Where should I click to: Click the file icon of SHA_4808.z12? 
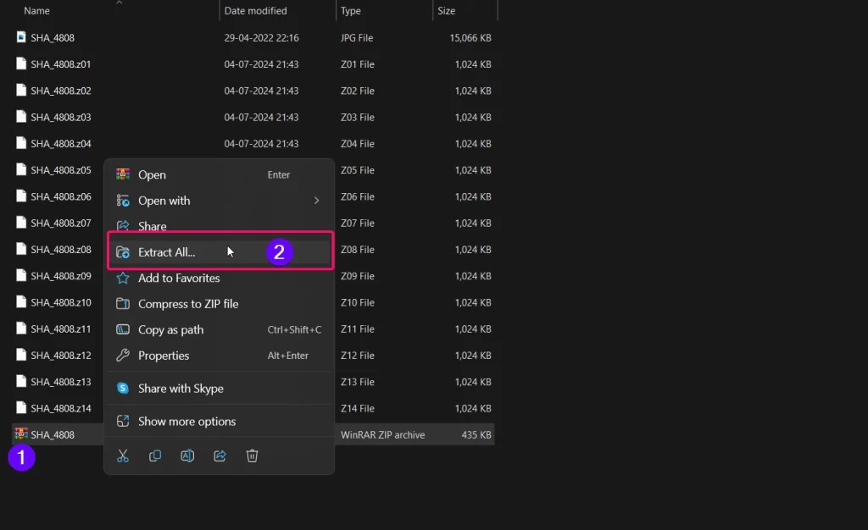coord(21,355)
